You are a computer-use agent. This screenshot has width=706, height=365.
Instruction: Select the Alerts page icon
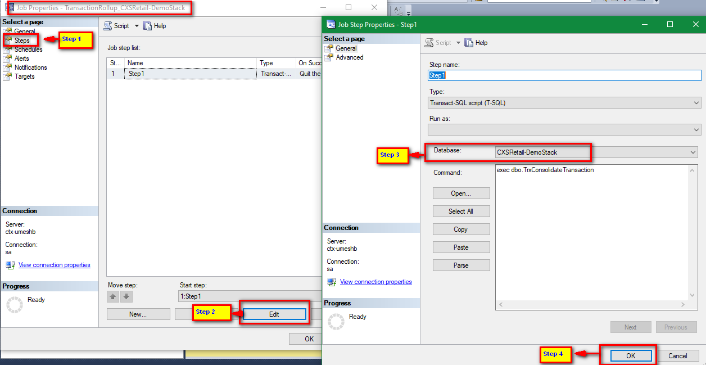pyautogui.click(x=7, y=58)
